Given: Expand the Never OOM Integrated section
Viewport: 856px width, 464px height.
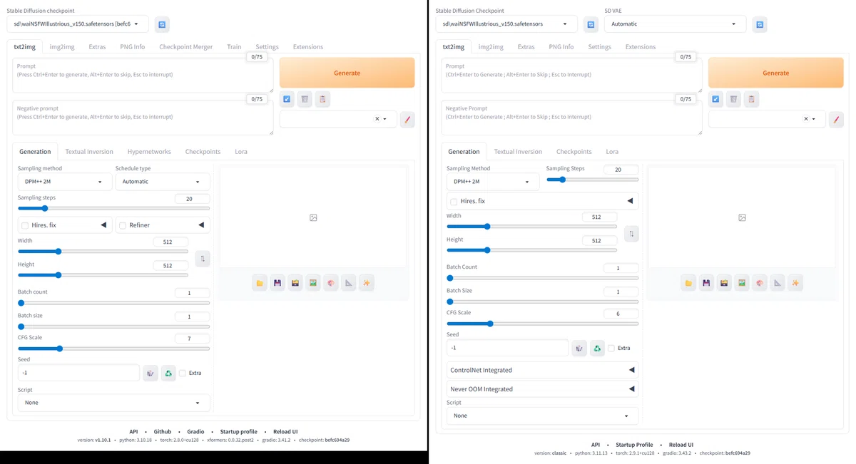Looking at the screenshot, I should pyautogui.click(x=543, y=389).
